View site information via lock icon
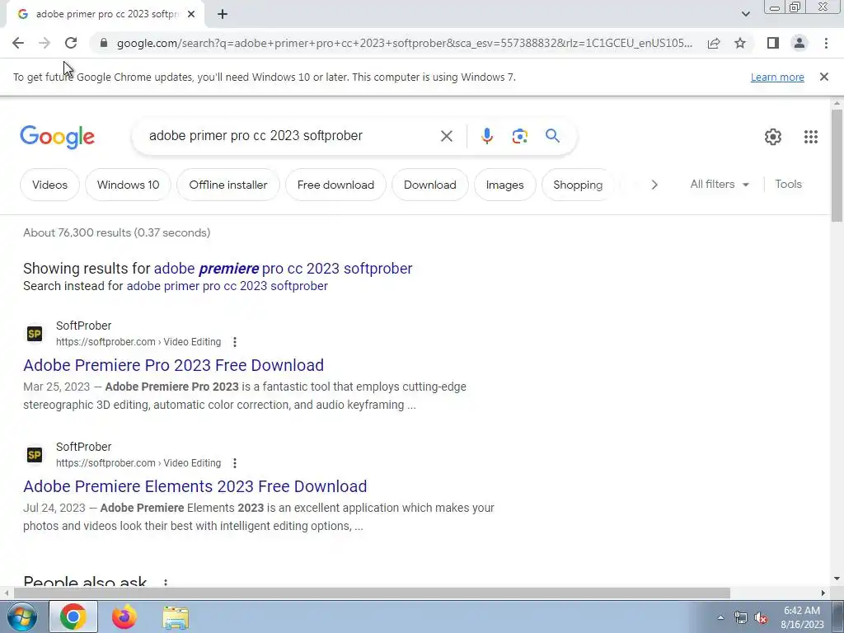The height and width of the screenshot is (633, 844). [x=104, y=43]
